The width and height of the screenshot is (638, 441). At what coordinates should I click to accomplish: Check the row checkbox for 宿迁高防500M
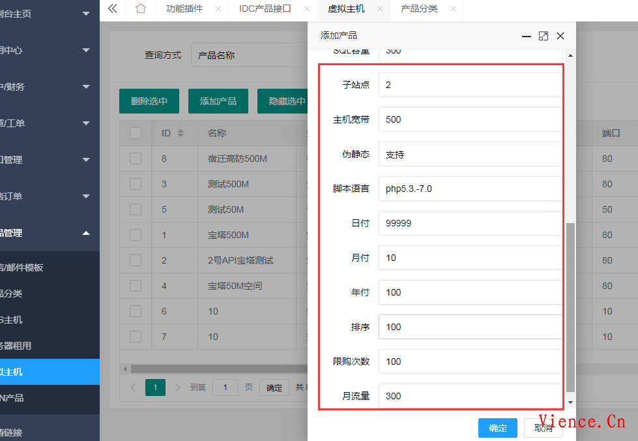click(136, 158)
